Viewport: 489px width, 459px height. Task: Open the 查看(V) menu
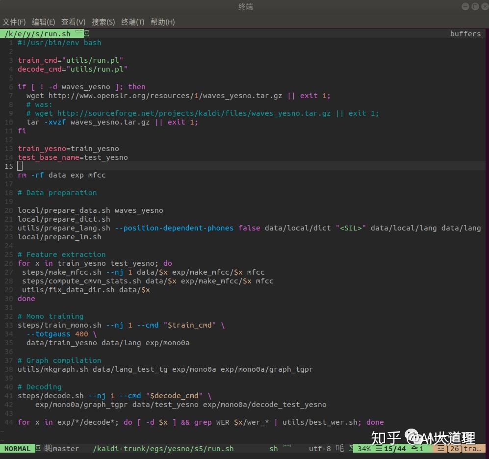[73, 22]
